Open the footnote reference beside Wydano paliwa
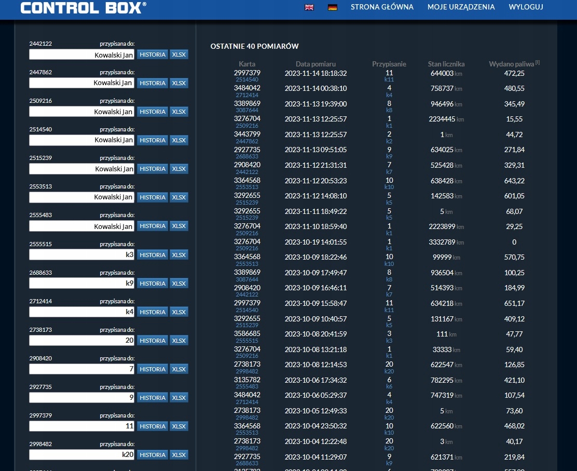Image resolution: width=577 pixels, height=471 pixels. point(538,62)
